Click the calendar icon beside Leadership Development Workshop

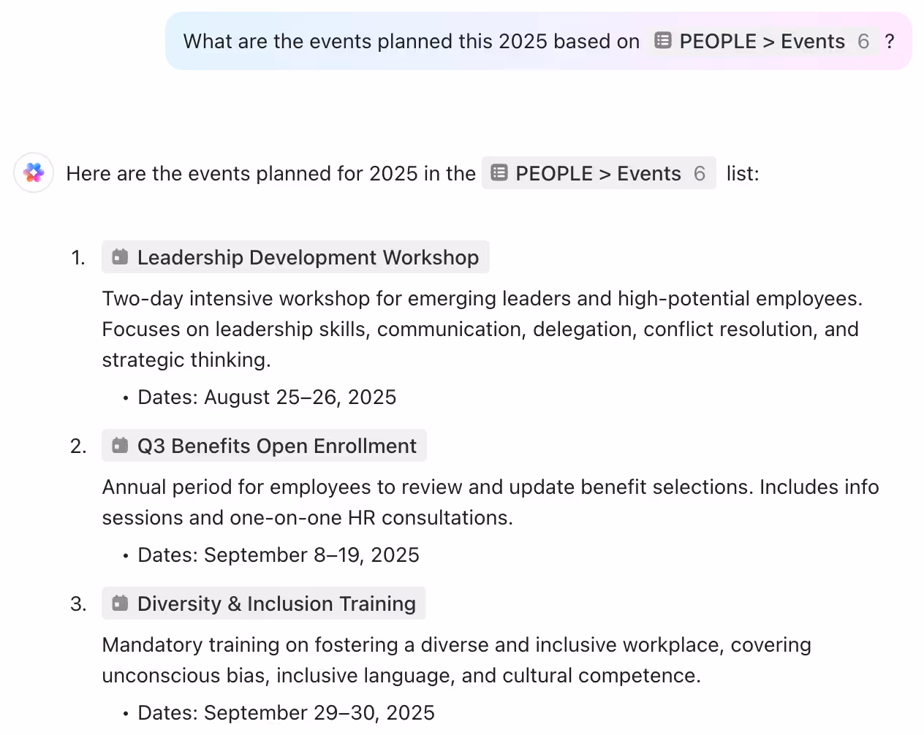pyautogui.click(x=119, y=256)
